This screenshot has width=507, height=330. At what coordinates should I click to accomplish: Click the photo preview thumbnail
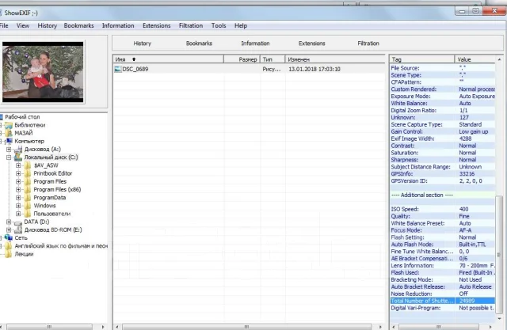(43, 72)
